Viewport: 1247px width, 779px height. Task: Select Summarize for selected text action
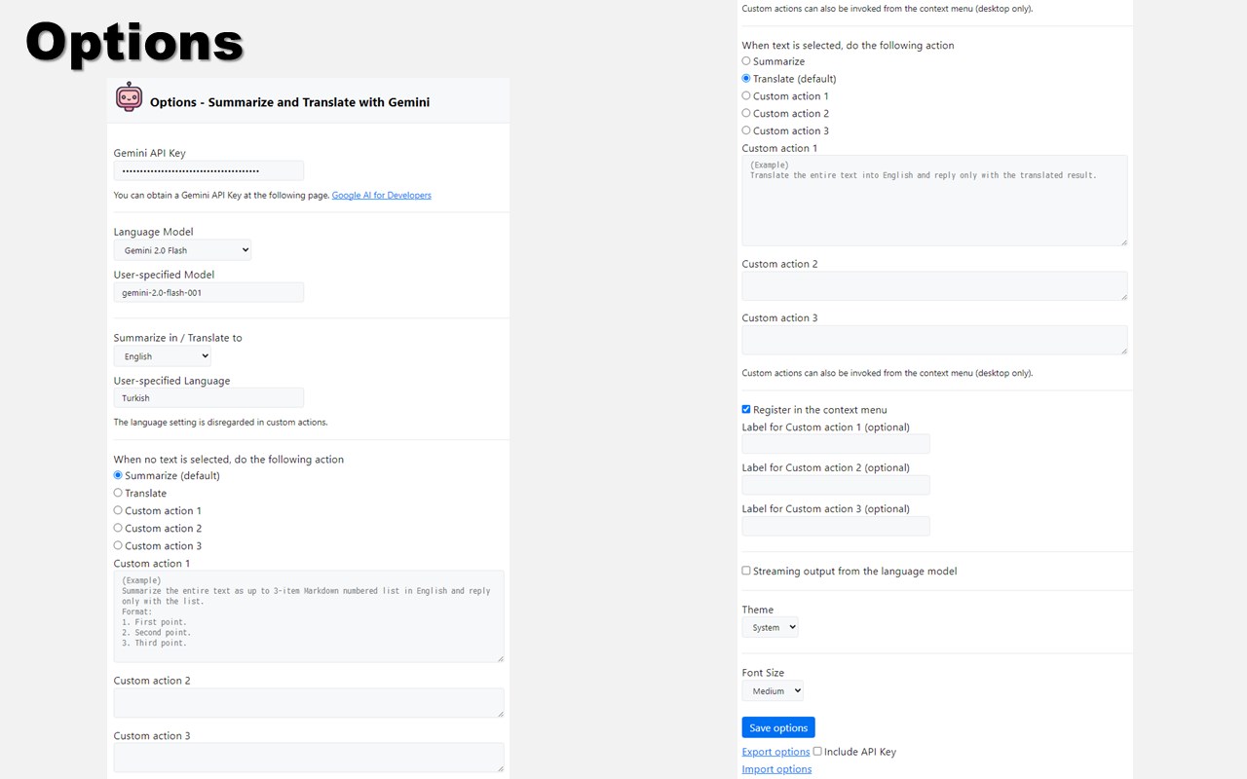point(746,60)
